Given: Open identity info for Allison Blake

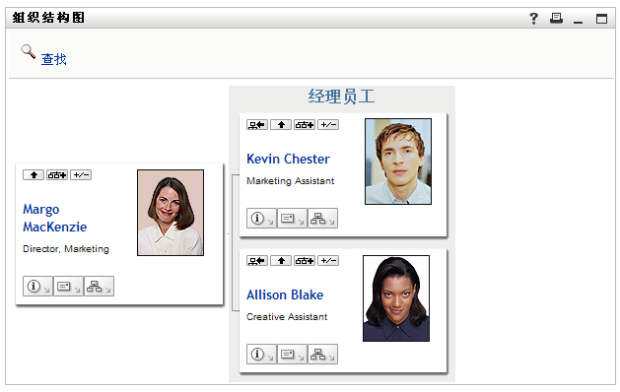Looking at the screenshot, I should [x=261, y=354].
